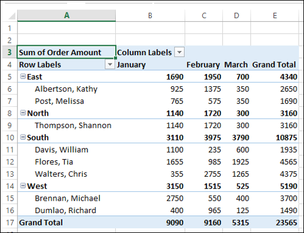Click South grand total 10875
This screenshot has height=233, width=304.
click(286, 137)
